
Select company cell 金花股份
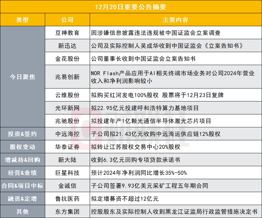[67, 59]
